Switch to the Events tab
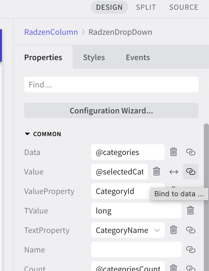Screen dimensions: 209x271 [138, 58]
